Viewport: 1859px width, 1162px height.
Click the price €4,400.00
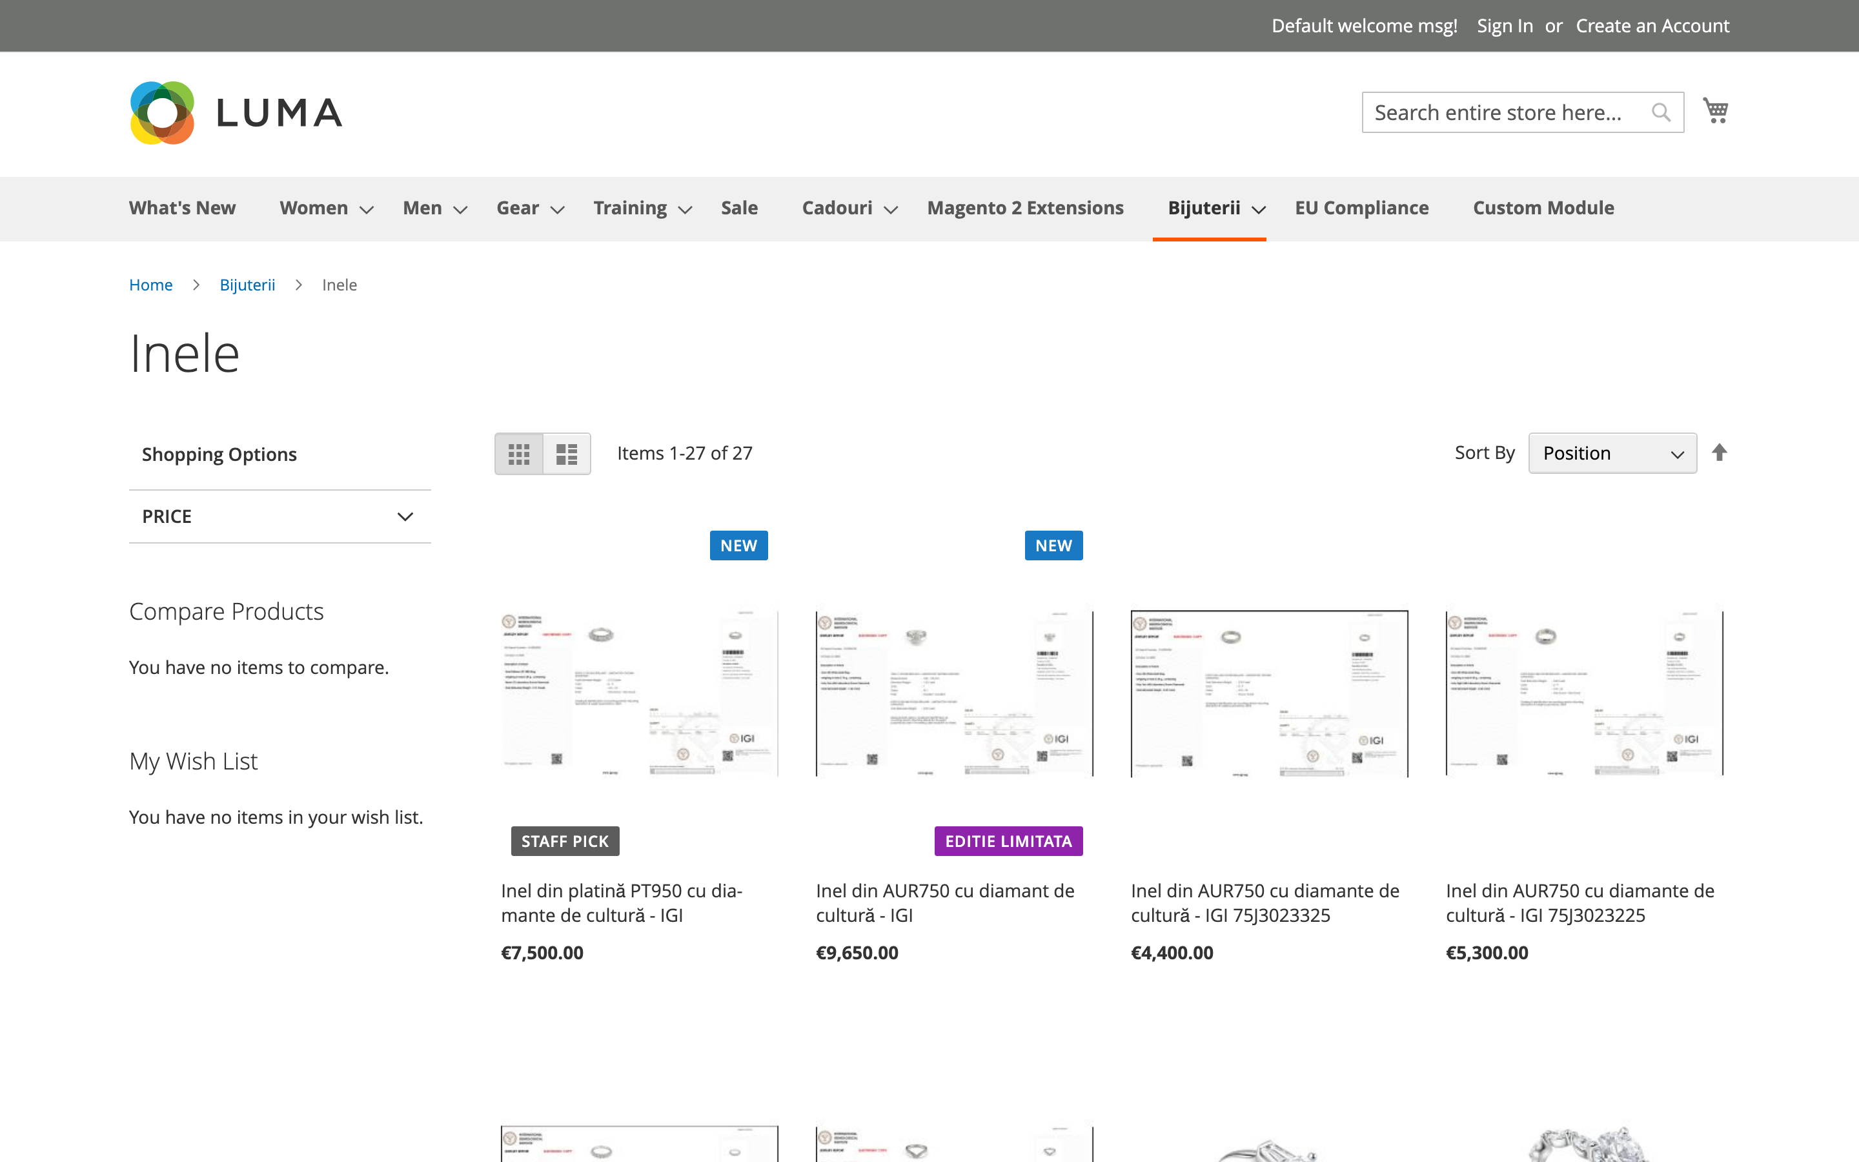click(1172, 953)
